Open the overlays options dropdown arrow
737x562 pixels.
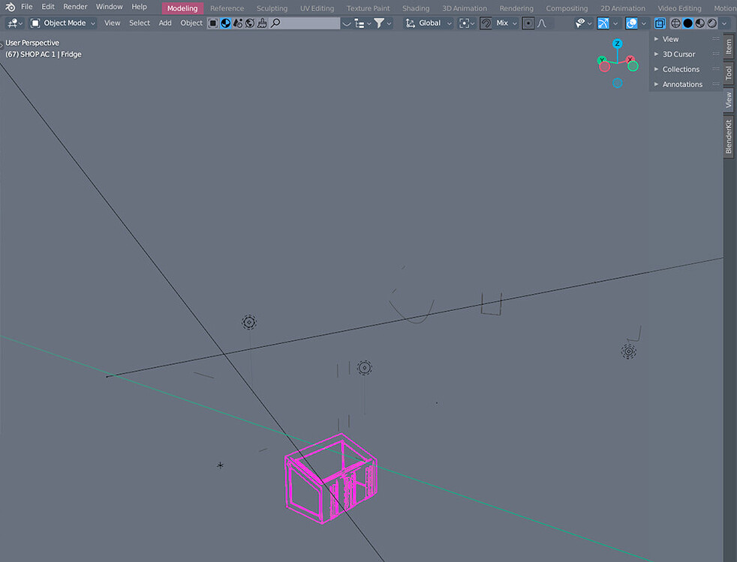(644, 23)
